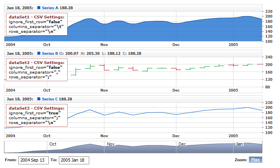Screen dimensions: 280x168
Task: Click the Series C blue legend square
Action: [38, 99]
